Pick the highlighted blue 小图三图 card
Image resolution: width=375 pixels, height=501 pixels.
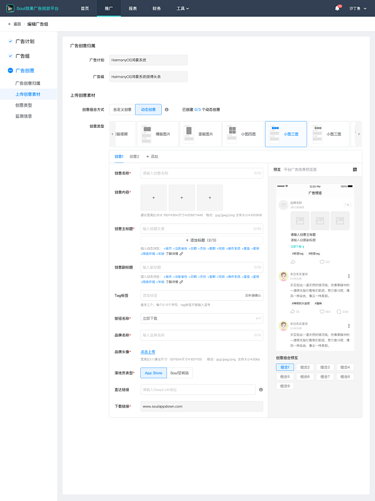[x=286, y=134]
